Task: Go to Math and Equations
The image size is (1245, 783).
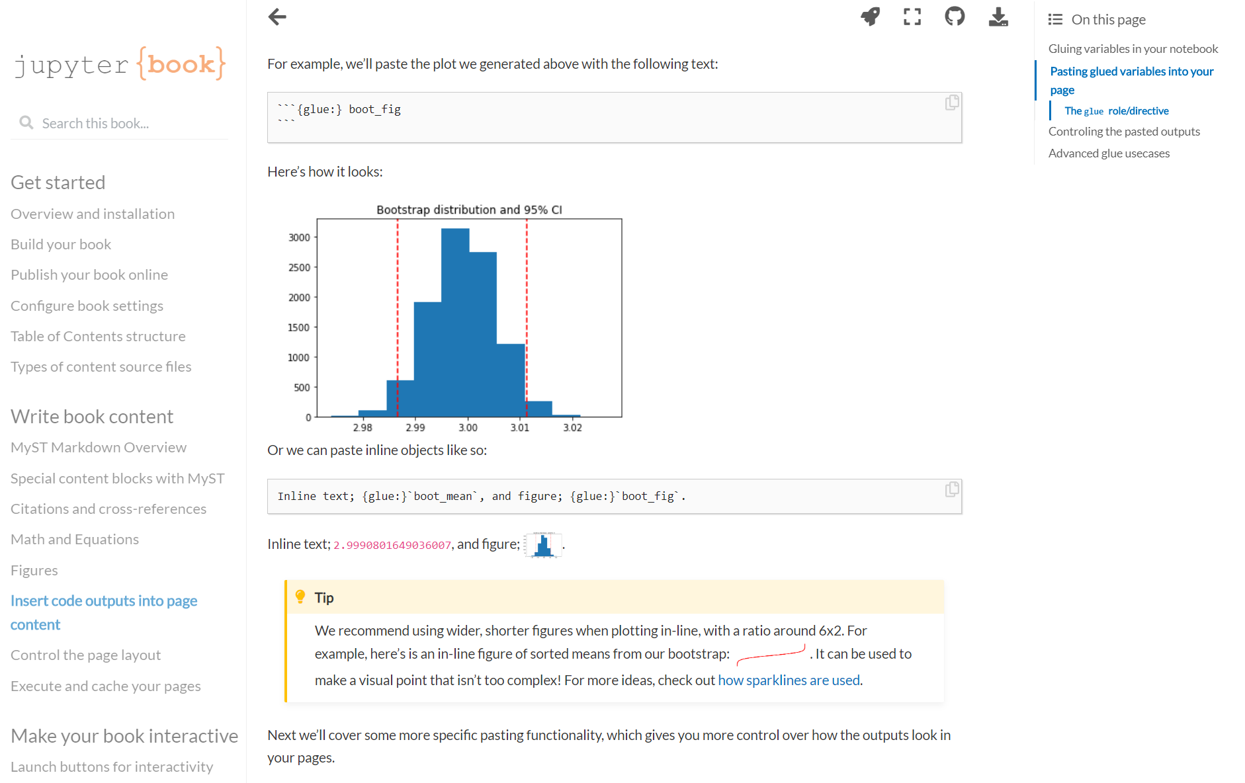Action: tap(75, 539)
